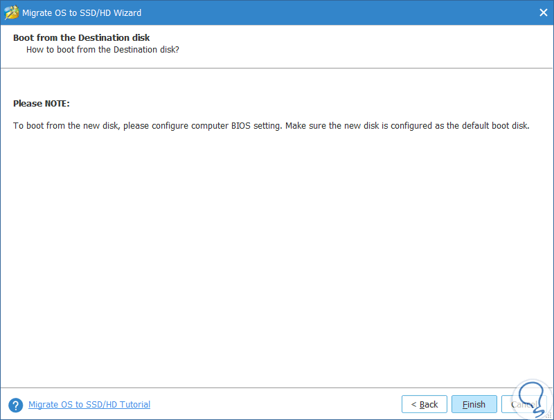Click the "Migrate OS to SSD/HD Wizard" title text
Viewport: 554px width, 420px height.
click(83, 12)
